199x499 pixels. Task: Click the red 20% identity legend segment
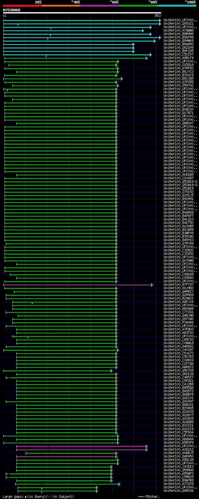tap(22, 5)
